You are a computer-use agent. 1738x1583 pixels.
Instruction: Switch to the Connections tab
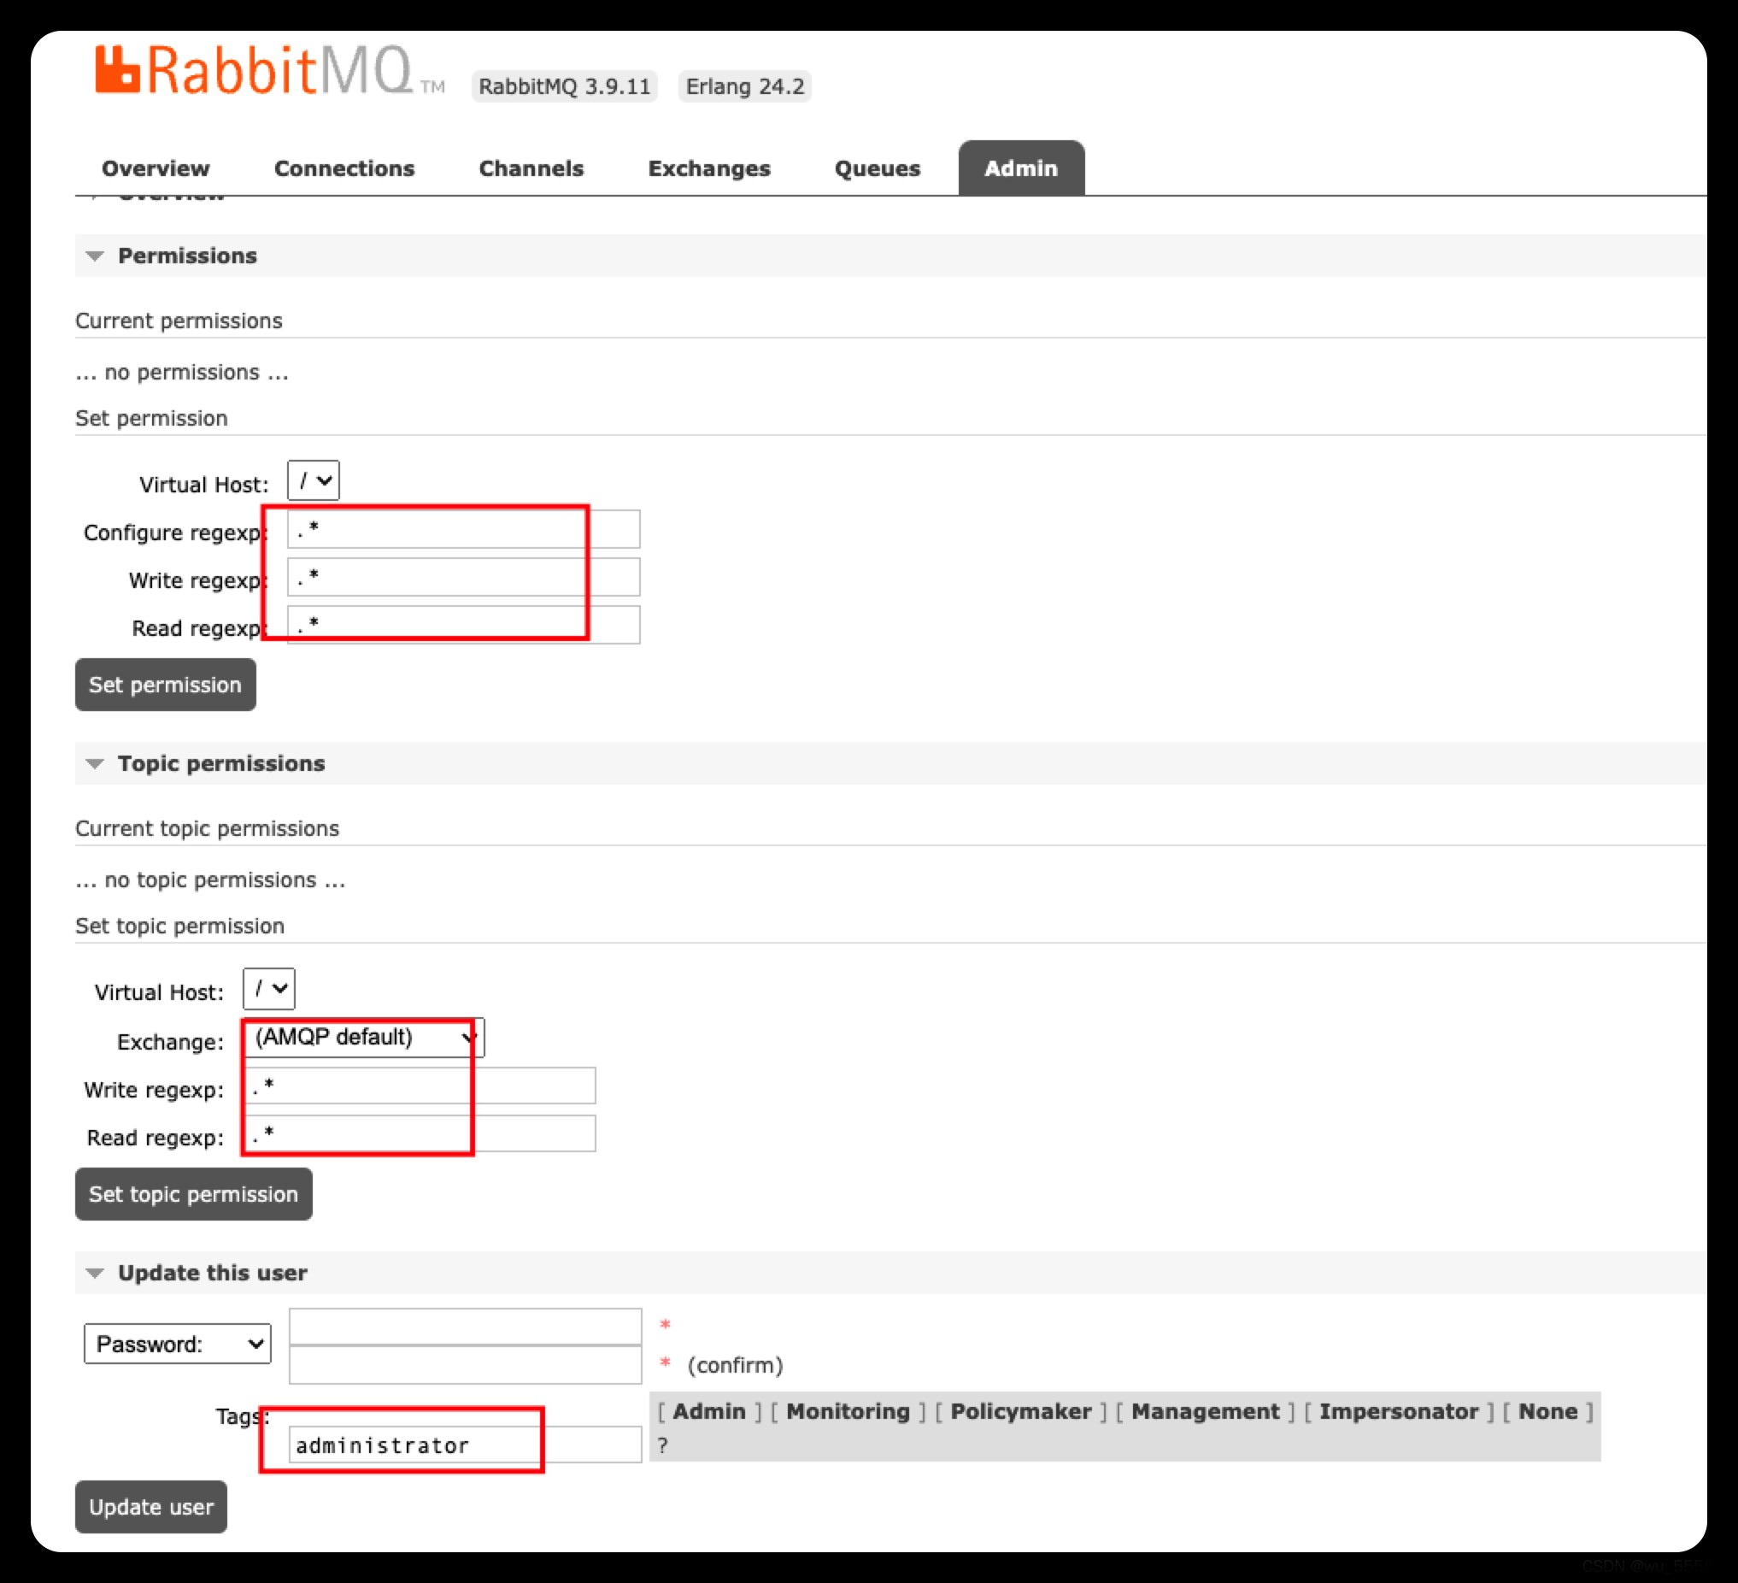344,168
